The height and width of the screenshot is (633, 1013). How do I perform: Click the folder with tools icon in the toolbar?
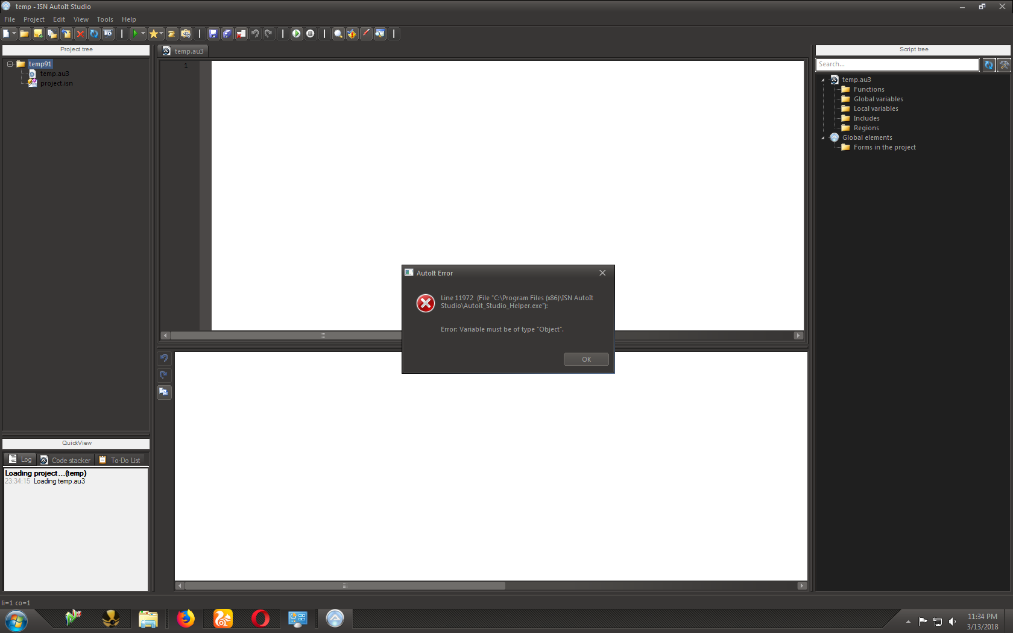[x=186, y=34]
